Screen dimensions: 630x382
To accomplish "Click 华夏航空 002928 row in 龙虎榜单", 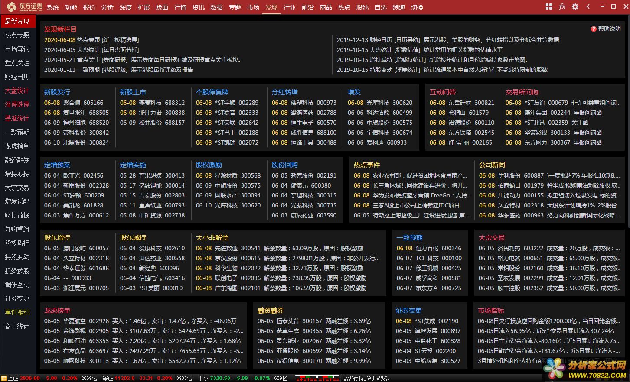I will pos(140,321).
